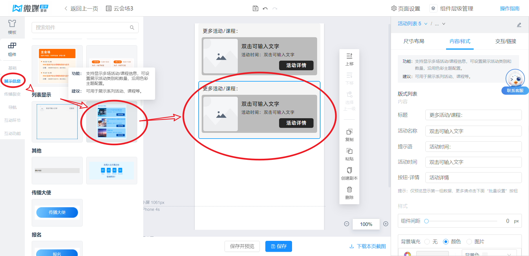Copy the selected component with 复制
Viewport: 529px width, 256px height.
click(349, 135)
